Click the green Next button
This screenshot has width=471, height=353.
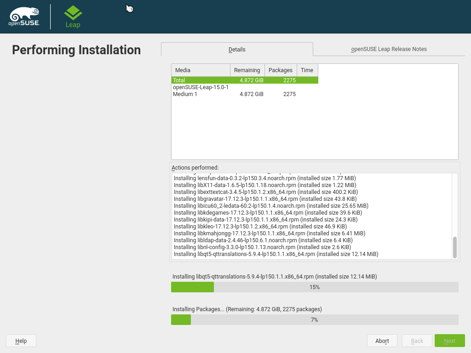click(x=449, y=341)
